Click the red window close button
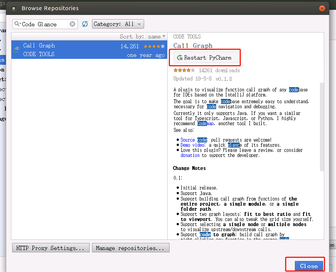The width and height of the screenshot is (336, 272). [x=322, y=8]
